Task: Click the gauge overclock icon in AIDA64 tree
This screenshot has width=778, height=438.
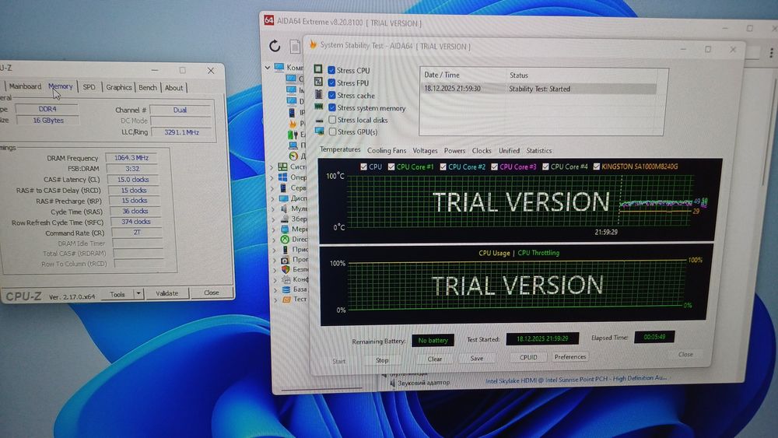Action: click(293, 156)
